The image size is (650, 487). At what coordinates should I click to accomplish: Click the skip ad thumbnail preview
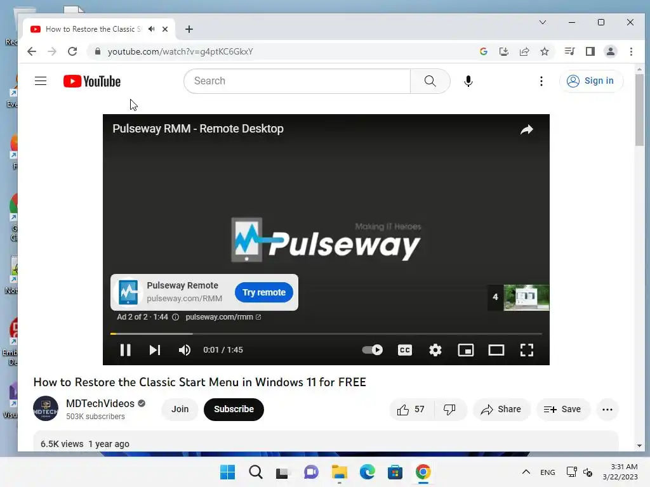526,297
